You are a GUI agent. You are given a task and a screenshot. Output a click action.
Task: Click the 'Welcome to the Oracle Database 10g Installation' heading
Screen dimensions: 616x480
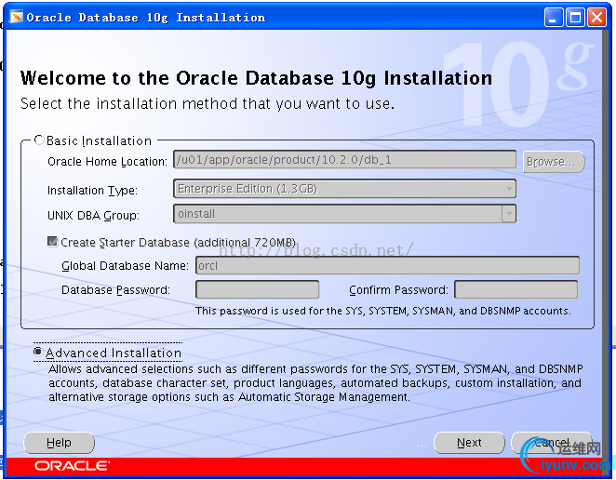(x=256, y=78)
